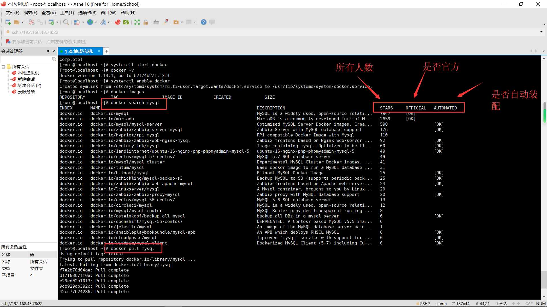Image resolution: width=547 pixels, height=307 pixels.
Task: Click the ssh://192.168.43.78:22 address field
Action: coord(35,32)
